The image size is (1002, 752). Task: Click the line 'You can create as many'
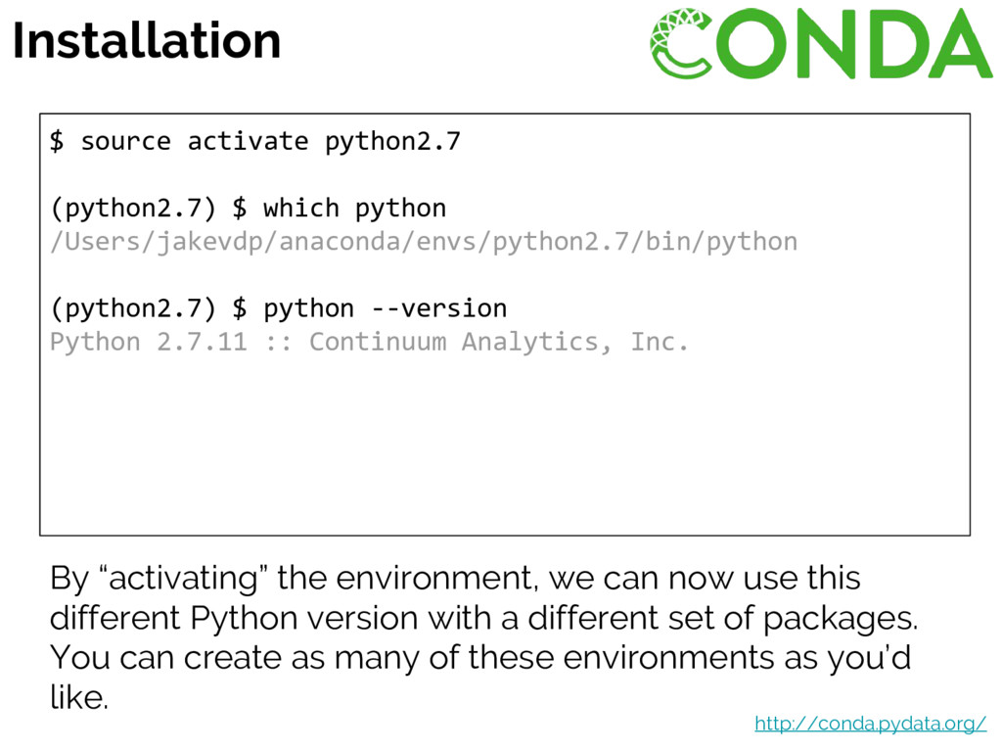[x=480, y=658]
